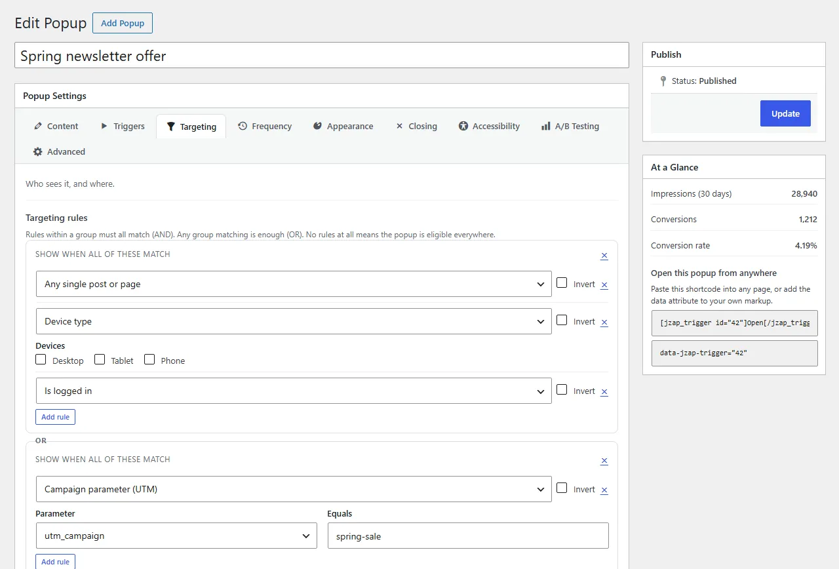Open the Content tab

click(56, 126)
